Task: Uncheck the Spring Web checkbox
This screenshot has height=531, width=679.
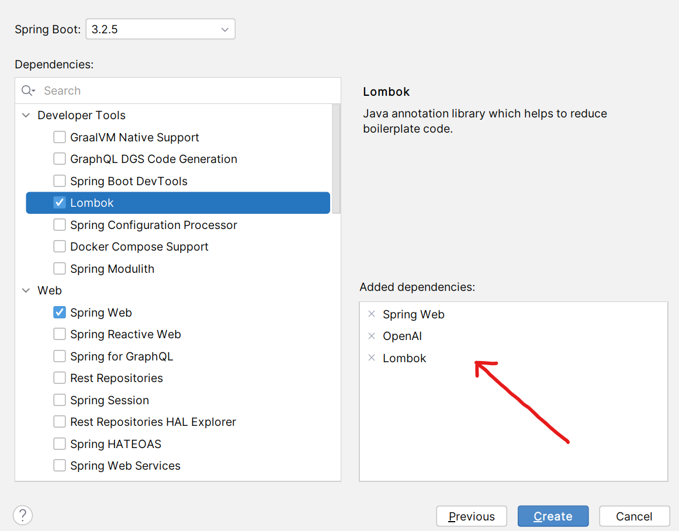Action: (x=60, y=313)
